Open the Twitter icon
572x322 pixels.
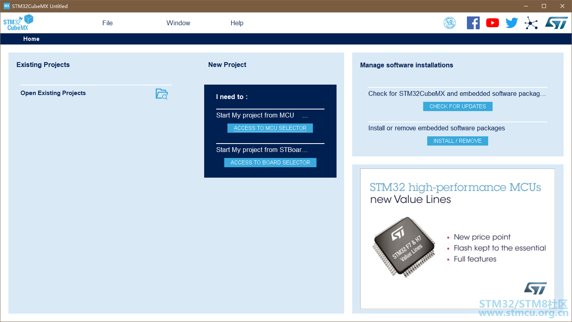point(512,23)
